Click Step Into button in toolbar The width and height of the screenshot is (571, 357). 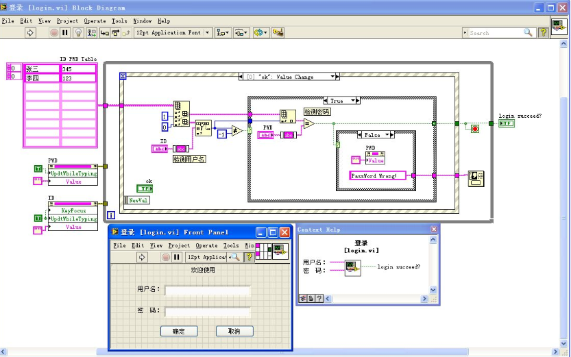tap(104, 33)
